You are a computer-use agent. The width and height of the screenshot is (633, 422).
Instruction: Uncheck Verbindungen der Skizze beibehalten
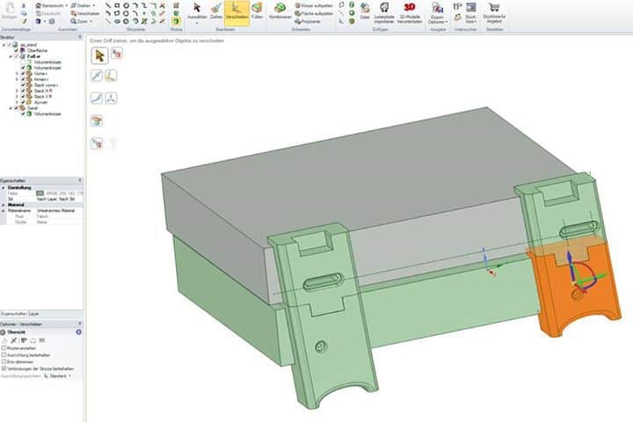tap(4, 367)
